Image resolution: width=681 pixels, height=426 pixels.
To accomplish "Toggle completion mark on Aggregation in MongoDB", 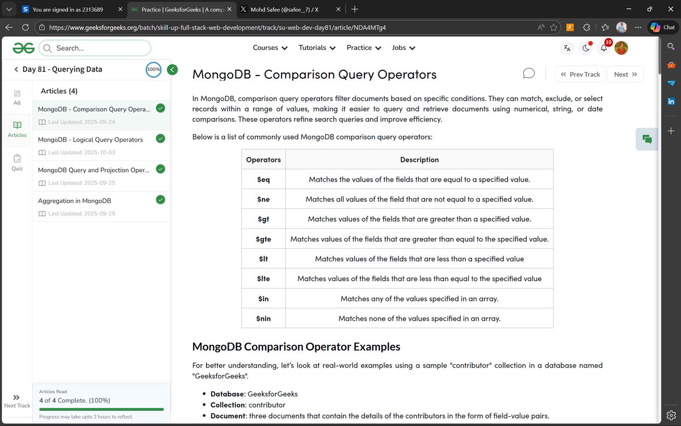I will [x=160, y=199].
